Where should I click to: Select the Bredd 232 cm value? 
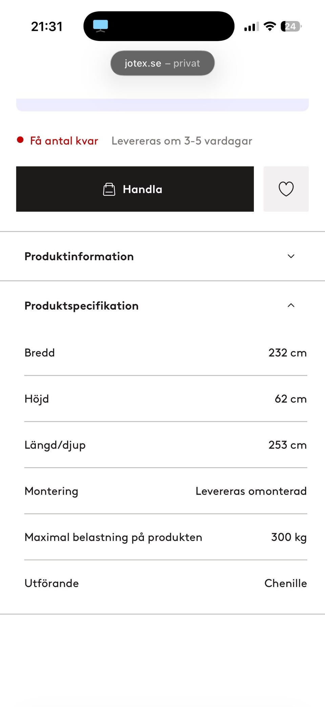(287, 353)
